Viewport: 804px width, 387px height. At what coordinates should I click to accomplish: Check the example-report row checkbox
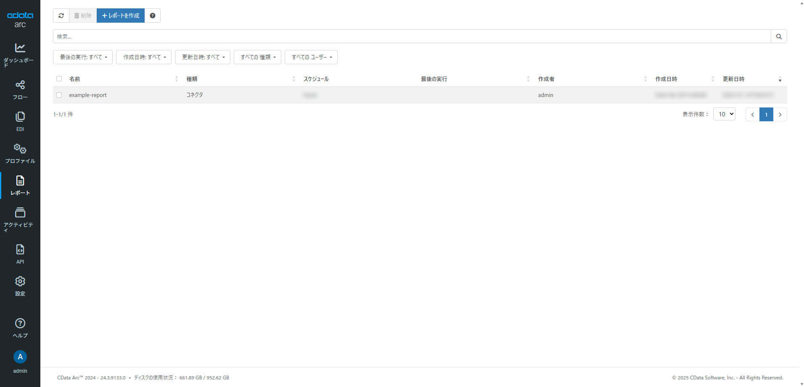pos(59,95)
